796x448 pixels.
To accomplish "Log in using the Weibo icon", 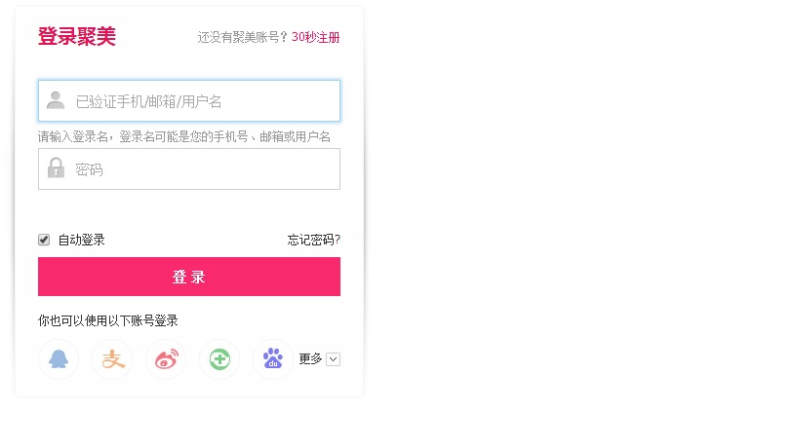I will pyautogui.click(x=166, y=359).
